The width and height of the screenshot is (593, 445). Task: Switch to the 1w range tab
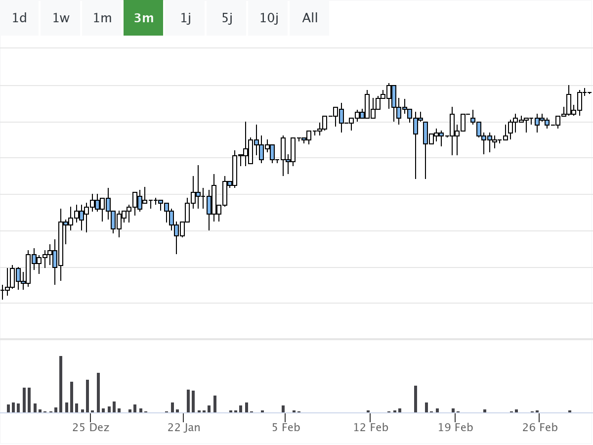tap(61, 18)
